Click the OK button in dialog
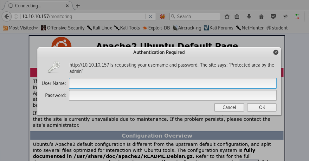Viewport: 309px width, 161px height. (x=262, y=107)
